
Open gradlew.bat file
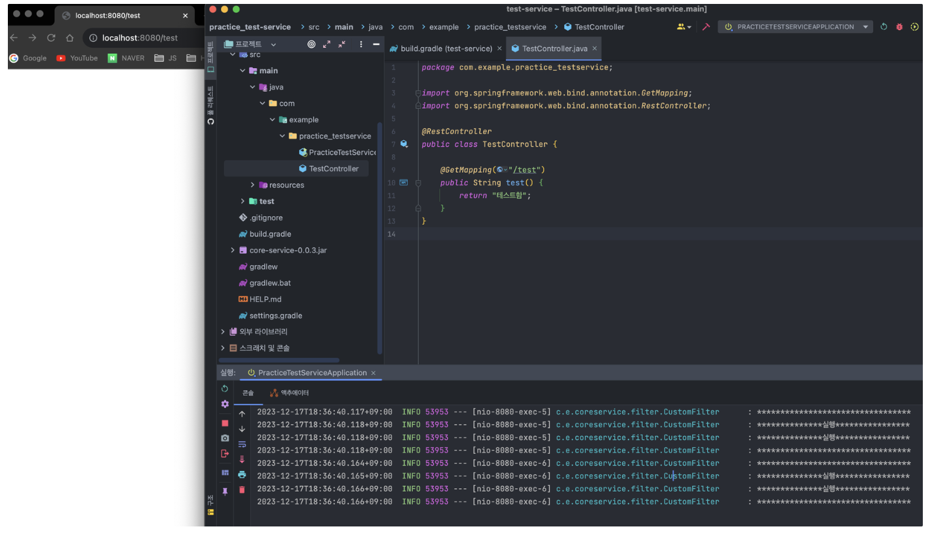coord(265,283)
